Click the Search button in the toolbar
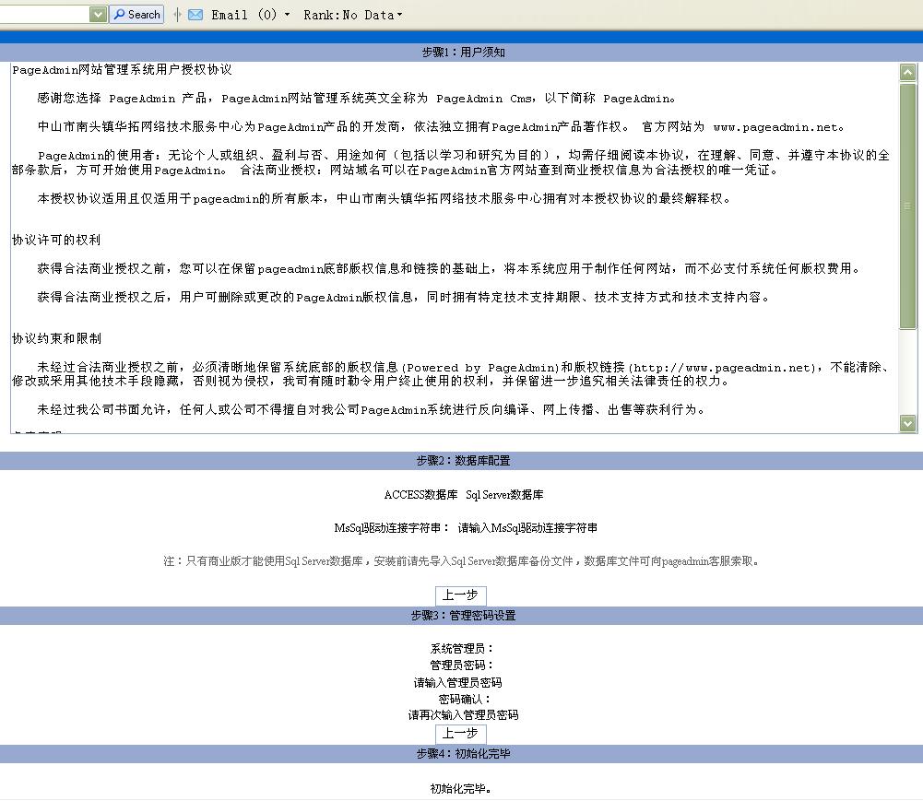 point(136,15)
